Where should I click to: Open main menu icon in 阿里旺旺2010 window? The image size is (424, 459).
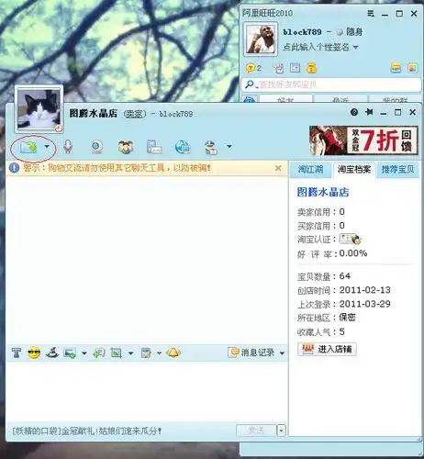click(x=371, y=14)
